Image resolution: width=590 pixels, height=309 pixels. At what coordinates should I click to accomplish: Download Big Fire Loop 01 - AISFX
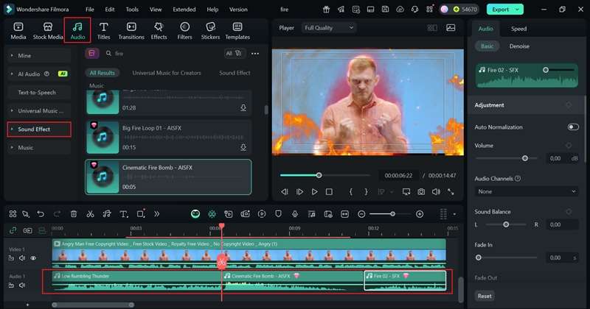pyautogui.click(x=243, y=147)
